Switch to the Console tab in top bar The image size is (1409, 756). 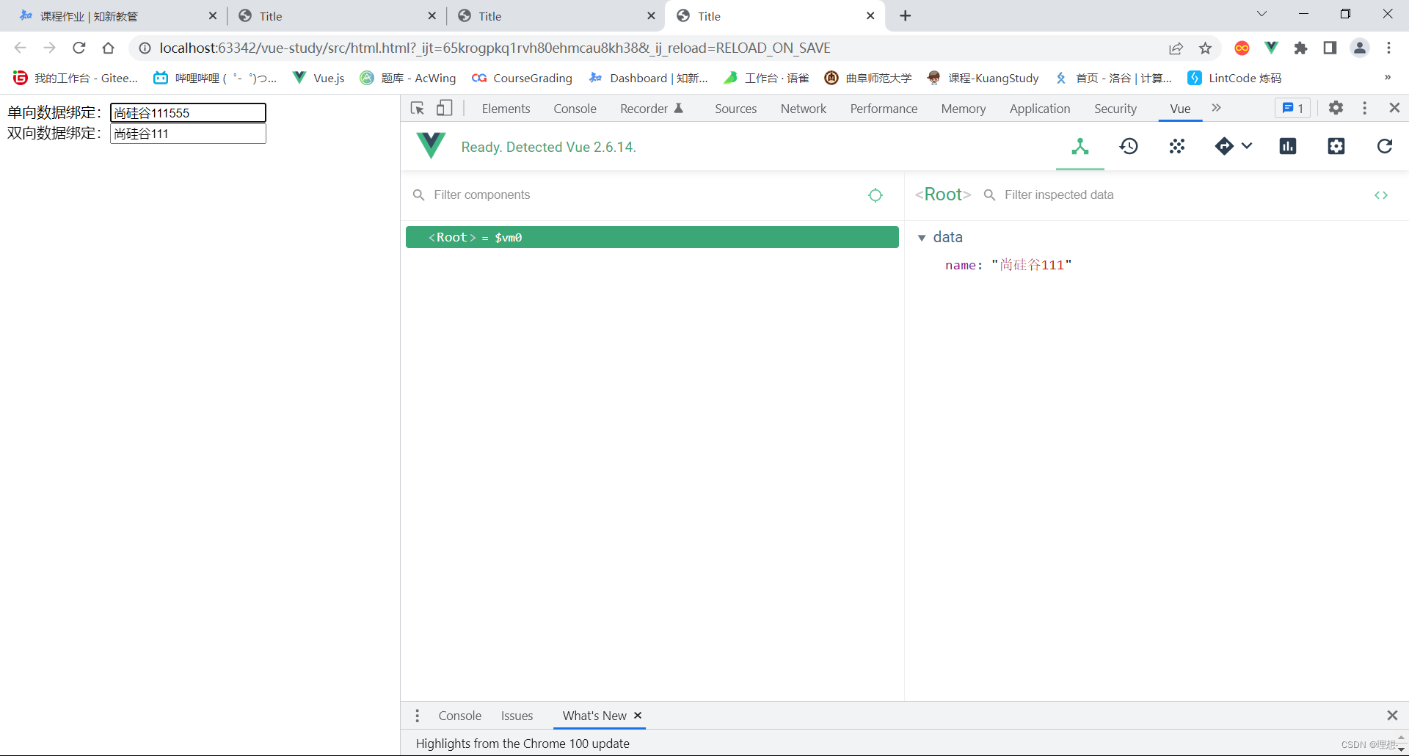[x=575, y=109]
